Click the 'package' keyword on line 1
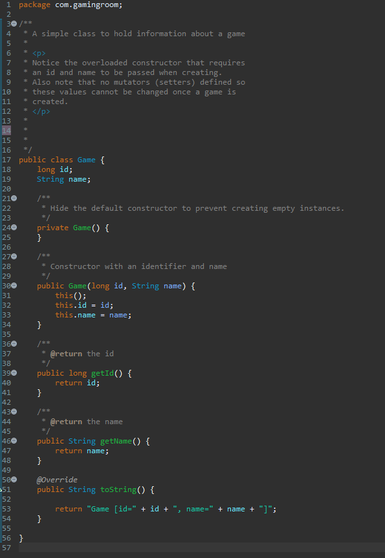The image size is (385, 558). click(x=34, y=5)
